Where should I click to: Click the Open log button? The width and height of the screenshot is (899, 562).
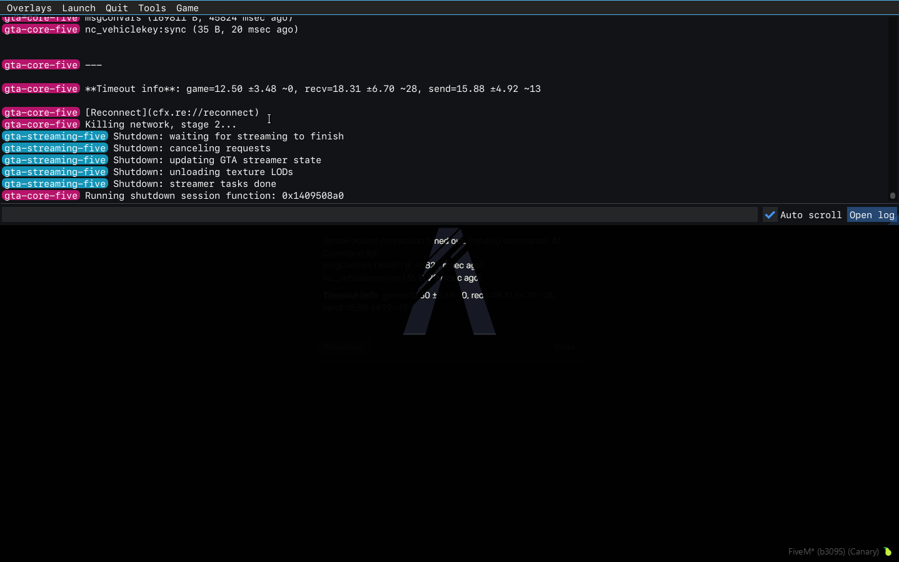pos(871,214)
